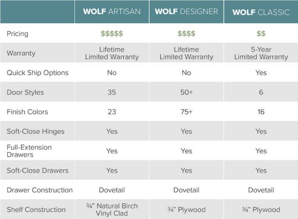Click the Door Styles row label
The width and height of the screenshot is (298, 219).
click(x=25, y=92)
